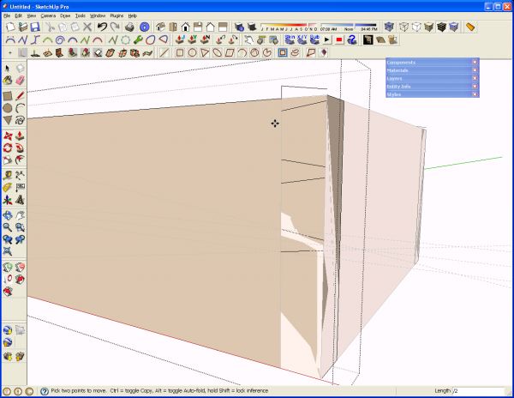
Task: Open the Plugins menu
Action: coord(117,15)
